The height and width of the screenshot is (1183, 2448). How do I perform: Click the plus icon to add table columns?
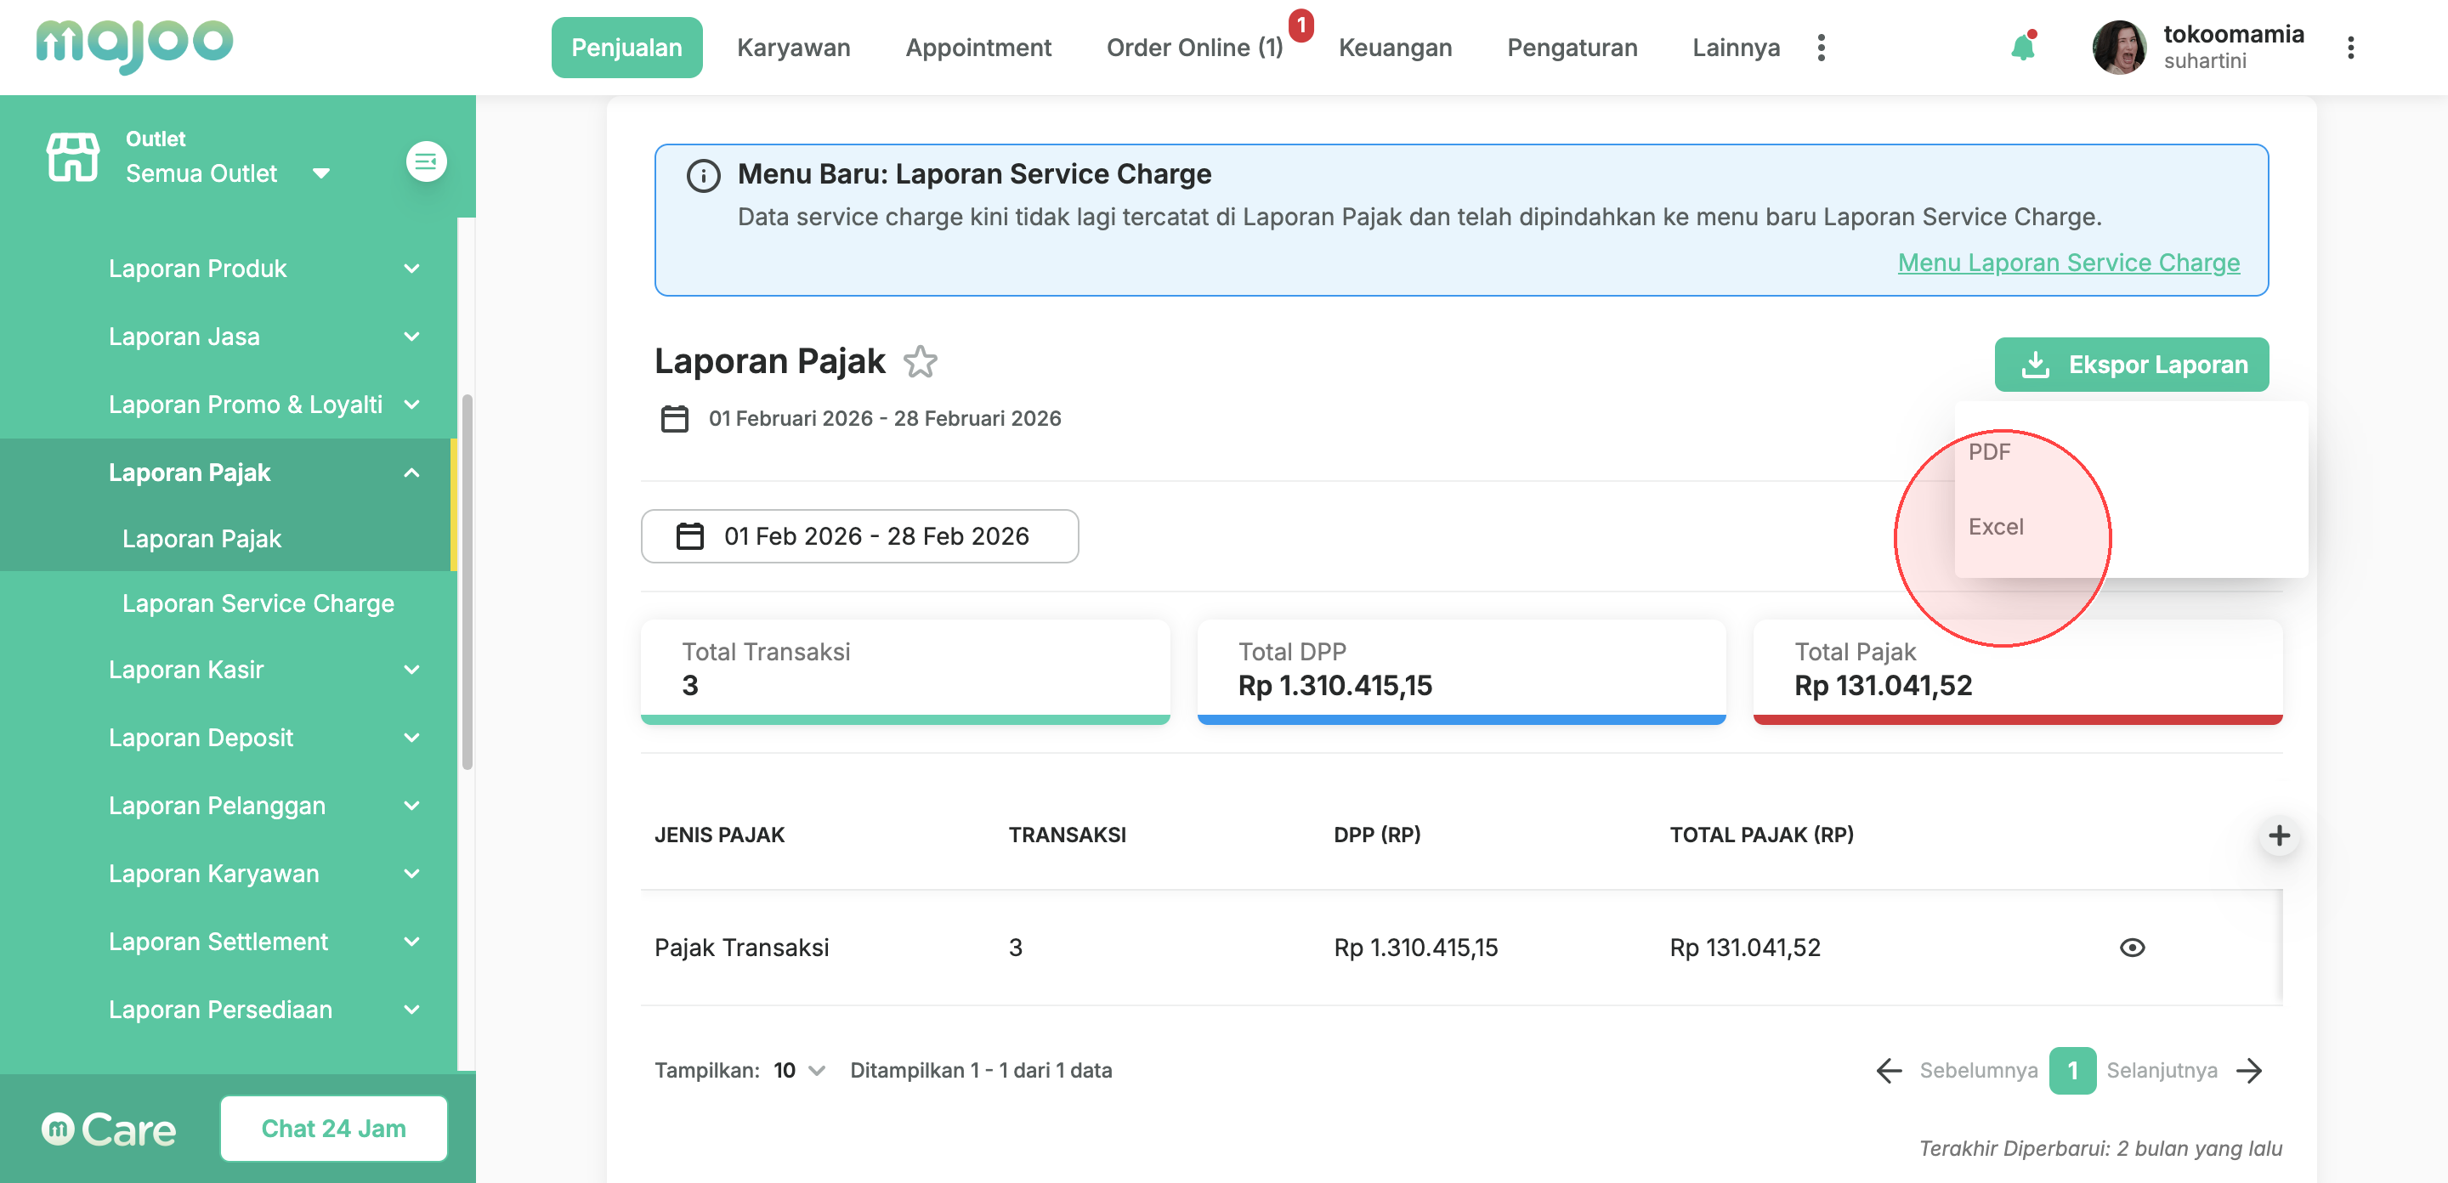(x=2278, y=835)
